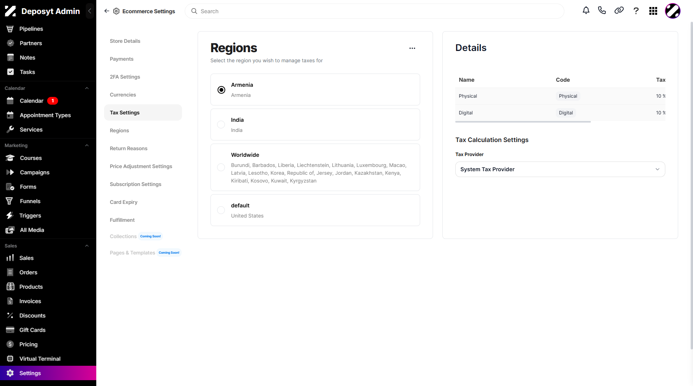Open notifications bell icon
This screenshot has width=693, height=386.
(586, 11)
